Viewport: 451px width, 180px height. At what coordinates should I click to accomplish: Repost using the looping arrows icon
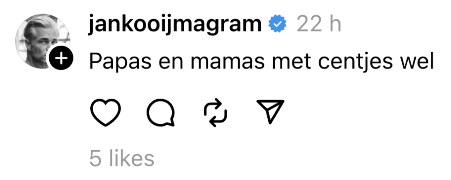pyautogui.click(x=215, y=113)
